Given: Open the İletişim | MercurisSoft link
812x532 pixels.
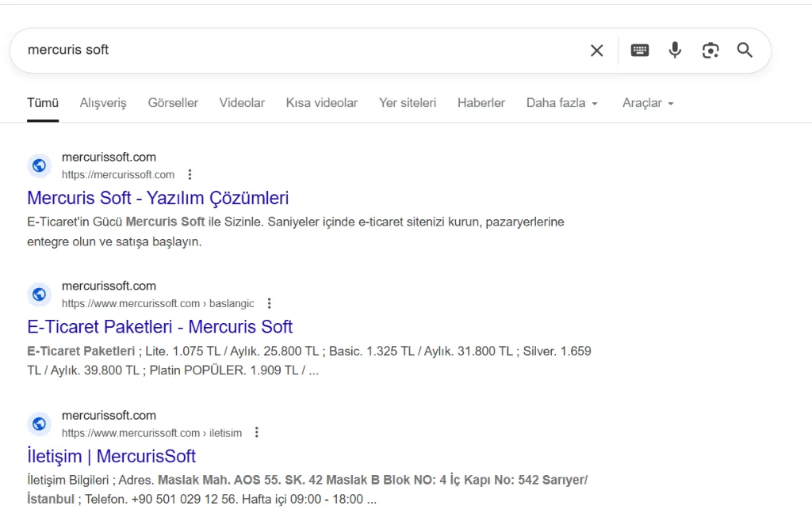Looking at the screenshot, I should [111, 456].
